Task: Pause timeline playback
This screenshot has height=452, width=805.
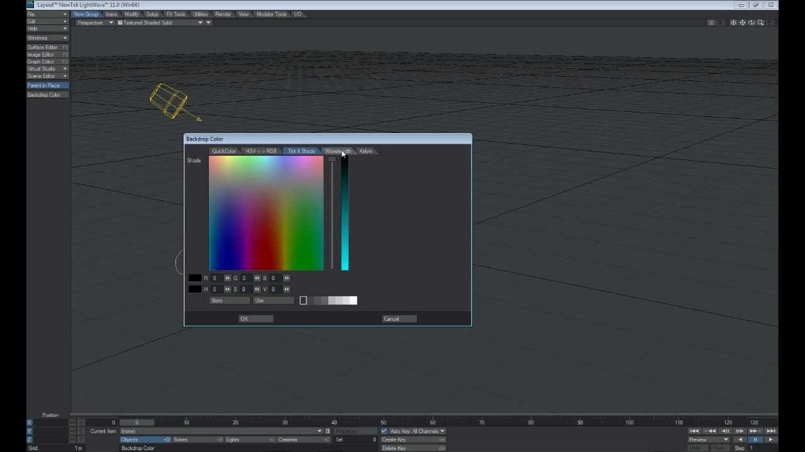Action: click(x=755, y=439)
